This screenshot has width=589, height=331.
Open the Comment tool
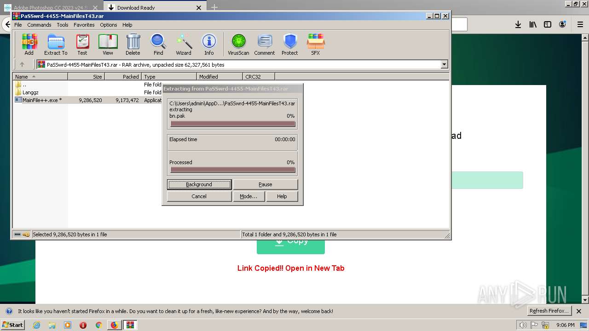(x=265, y=45)
